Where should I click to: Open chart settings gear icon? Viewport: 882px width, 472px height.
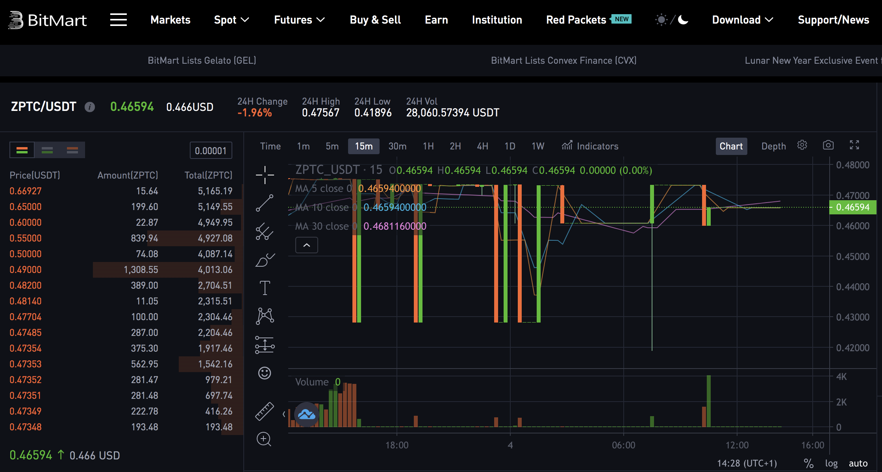click(802, 145)
